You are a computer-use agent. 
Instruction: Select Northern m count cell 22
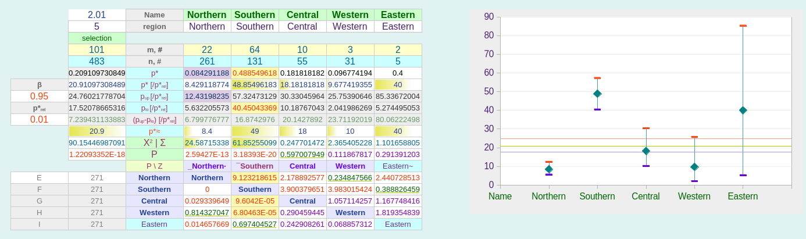(x=207, y=50)
